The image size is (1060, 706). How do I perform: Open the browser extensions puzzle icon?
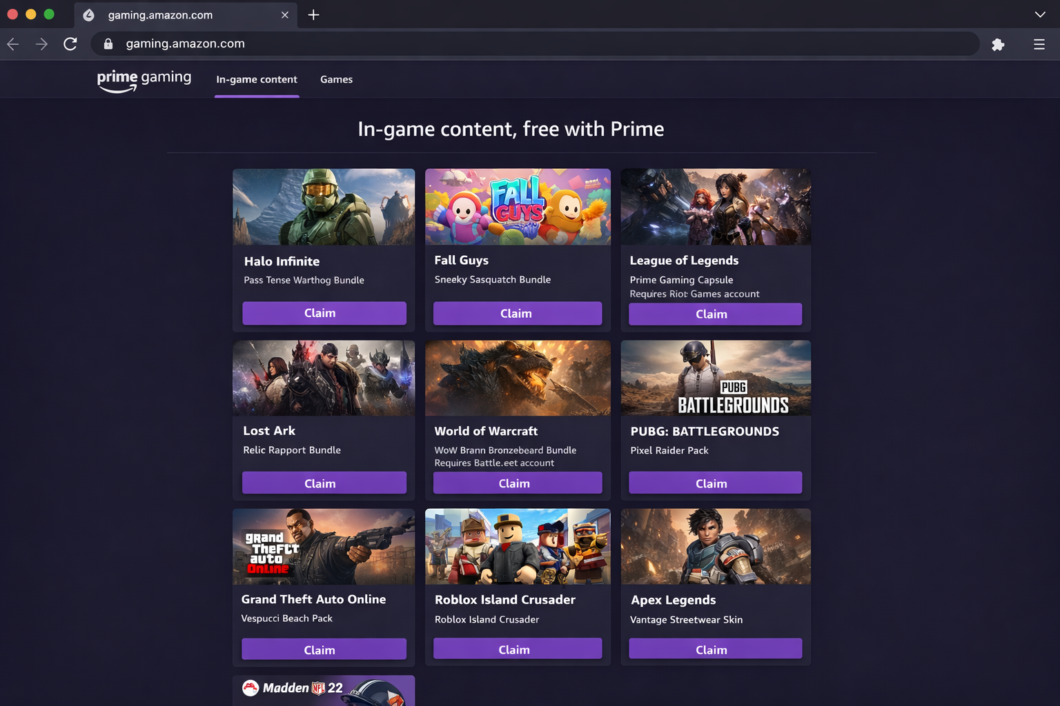click(998, 43)
